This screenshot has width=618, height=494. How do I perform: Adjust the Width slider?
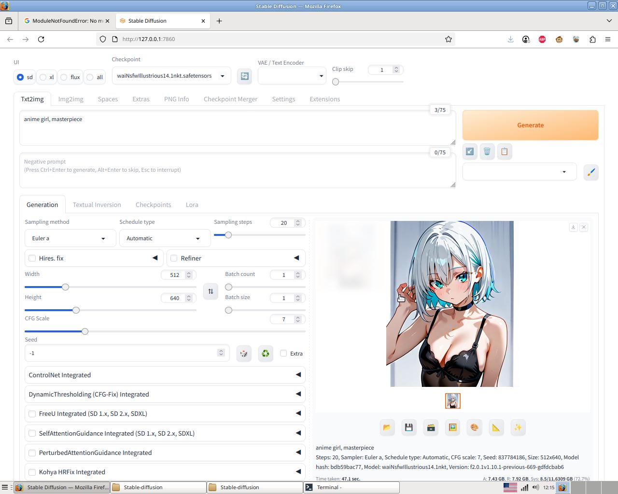(x=111, y=287)
